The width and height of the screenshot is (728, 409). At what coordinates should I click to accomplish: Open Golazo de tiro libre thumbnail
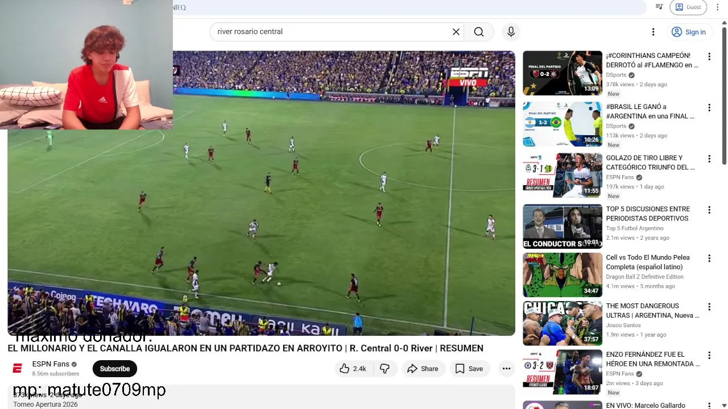point(562,176)
